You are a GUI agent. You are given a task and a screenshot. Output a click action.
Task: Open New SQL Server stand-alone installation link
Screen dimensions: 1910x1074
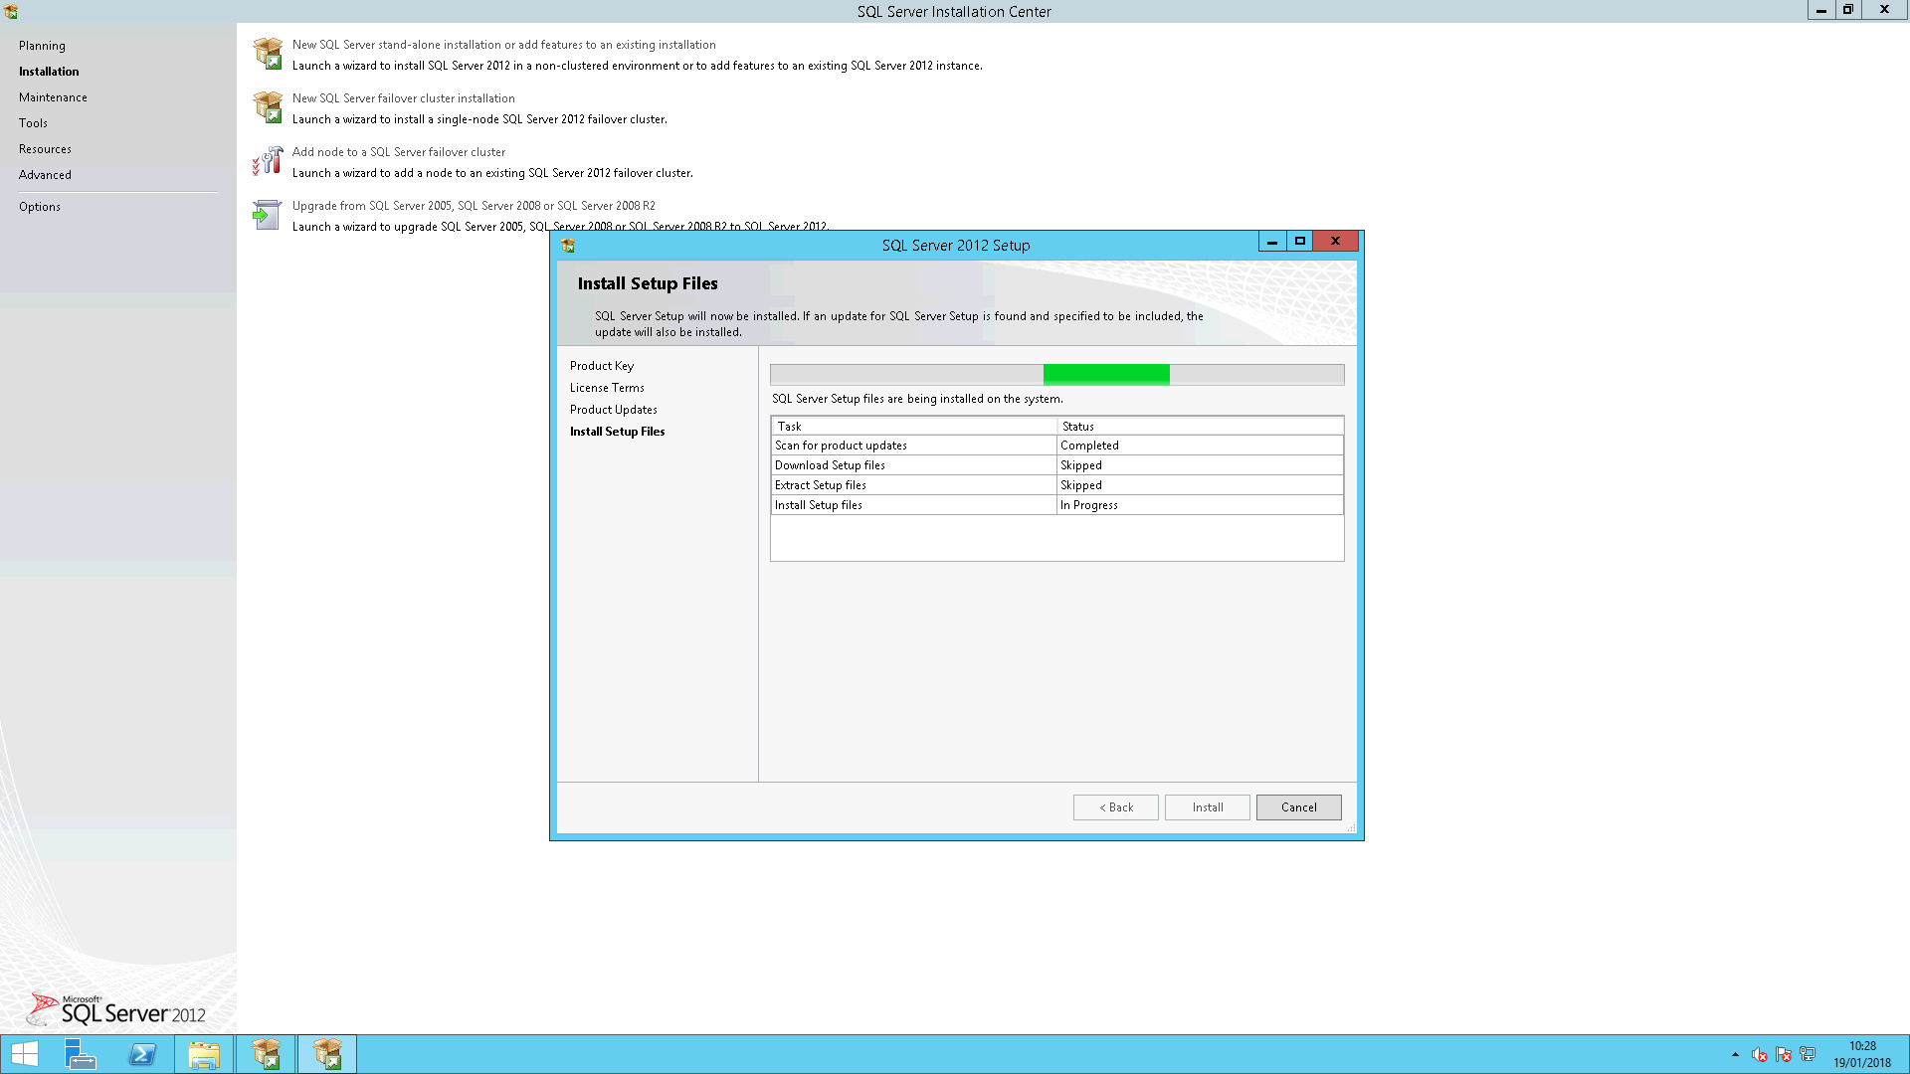pos(503,45)
